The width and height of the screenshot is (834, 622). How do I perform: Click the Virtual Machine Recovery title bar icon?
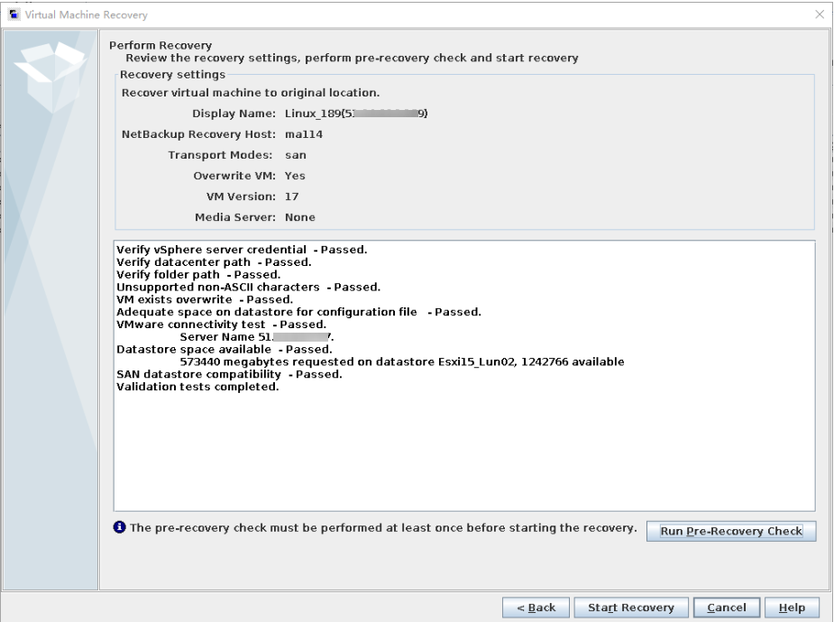click(13, 14)
